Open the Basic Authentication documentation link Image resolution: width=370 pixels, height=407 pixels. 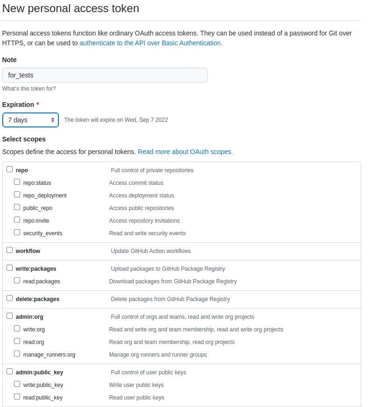tap(150, 42)
